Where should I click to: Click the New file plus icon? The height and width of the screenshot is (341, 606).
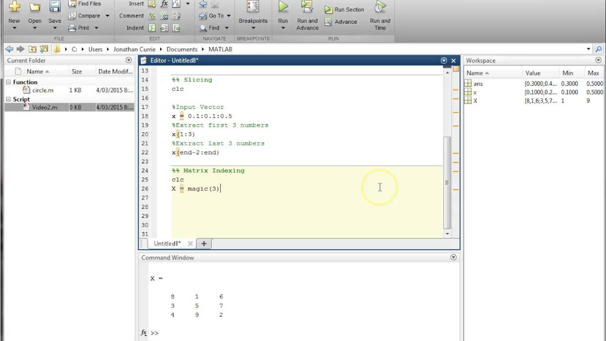[14, 6]
